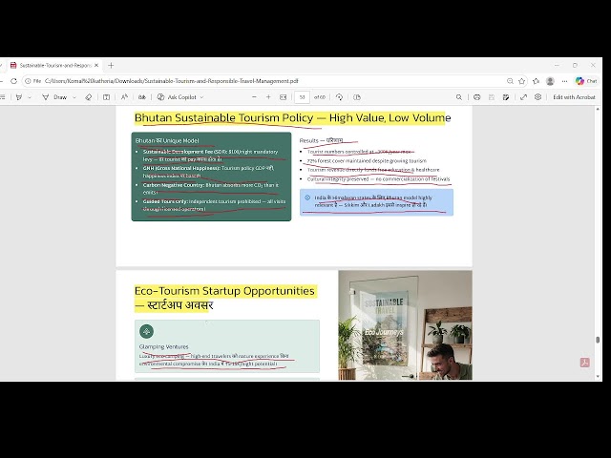Zoom in PDF with plus button
This screenshot has width=611, height=458.
point(268,97)
